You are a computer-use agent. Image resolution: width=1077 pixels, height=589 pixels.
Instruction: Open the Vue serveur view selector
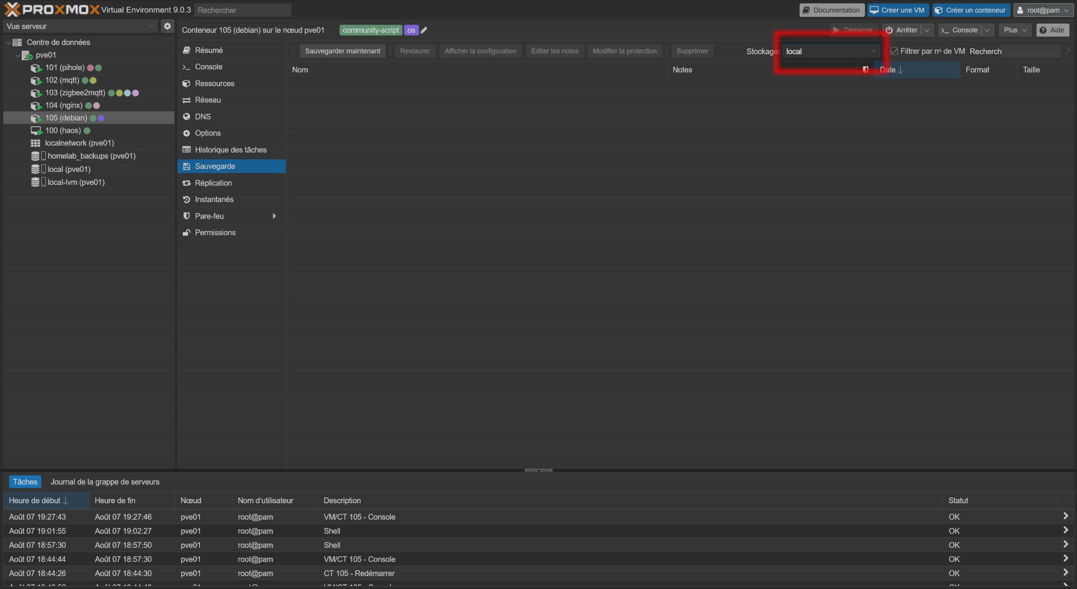click(80, 26)
